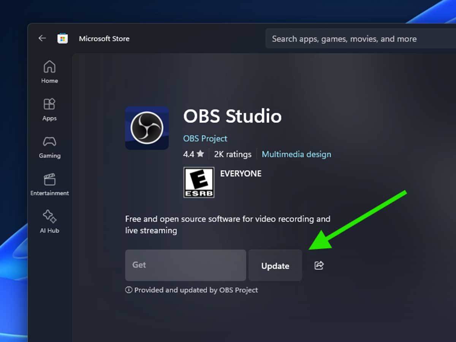Screen dimensions: 456x342
Task: View the 2K ratings
Action: 233,154
